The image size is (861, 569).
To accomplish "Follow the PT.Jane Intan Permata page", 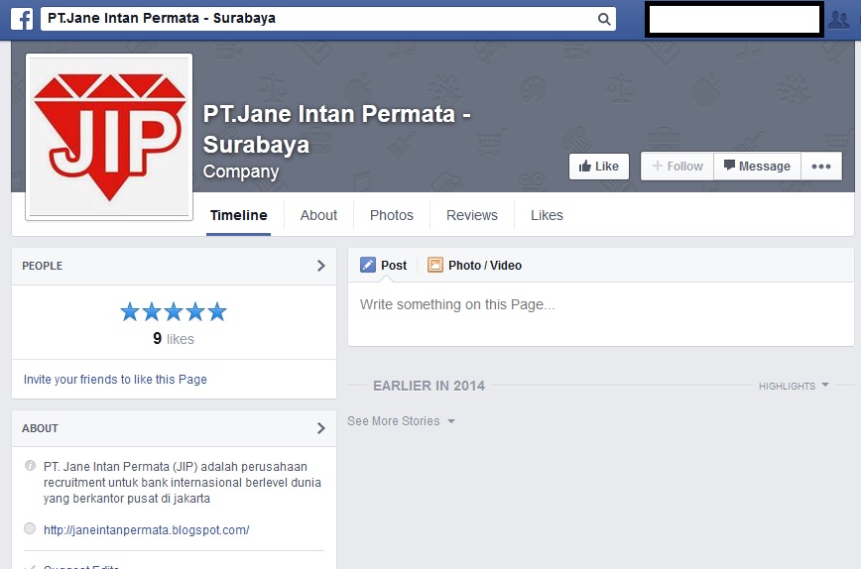I will tap(677, 167).
